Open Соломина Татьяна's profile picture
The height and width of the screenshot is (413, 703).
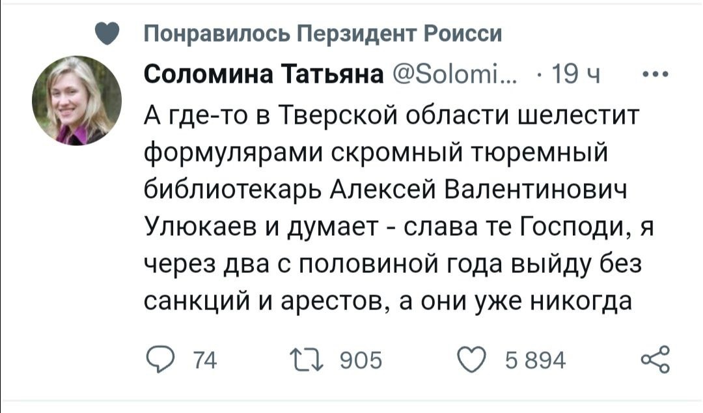77,100
